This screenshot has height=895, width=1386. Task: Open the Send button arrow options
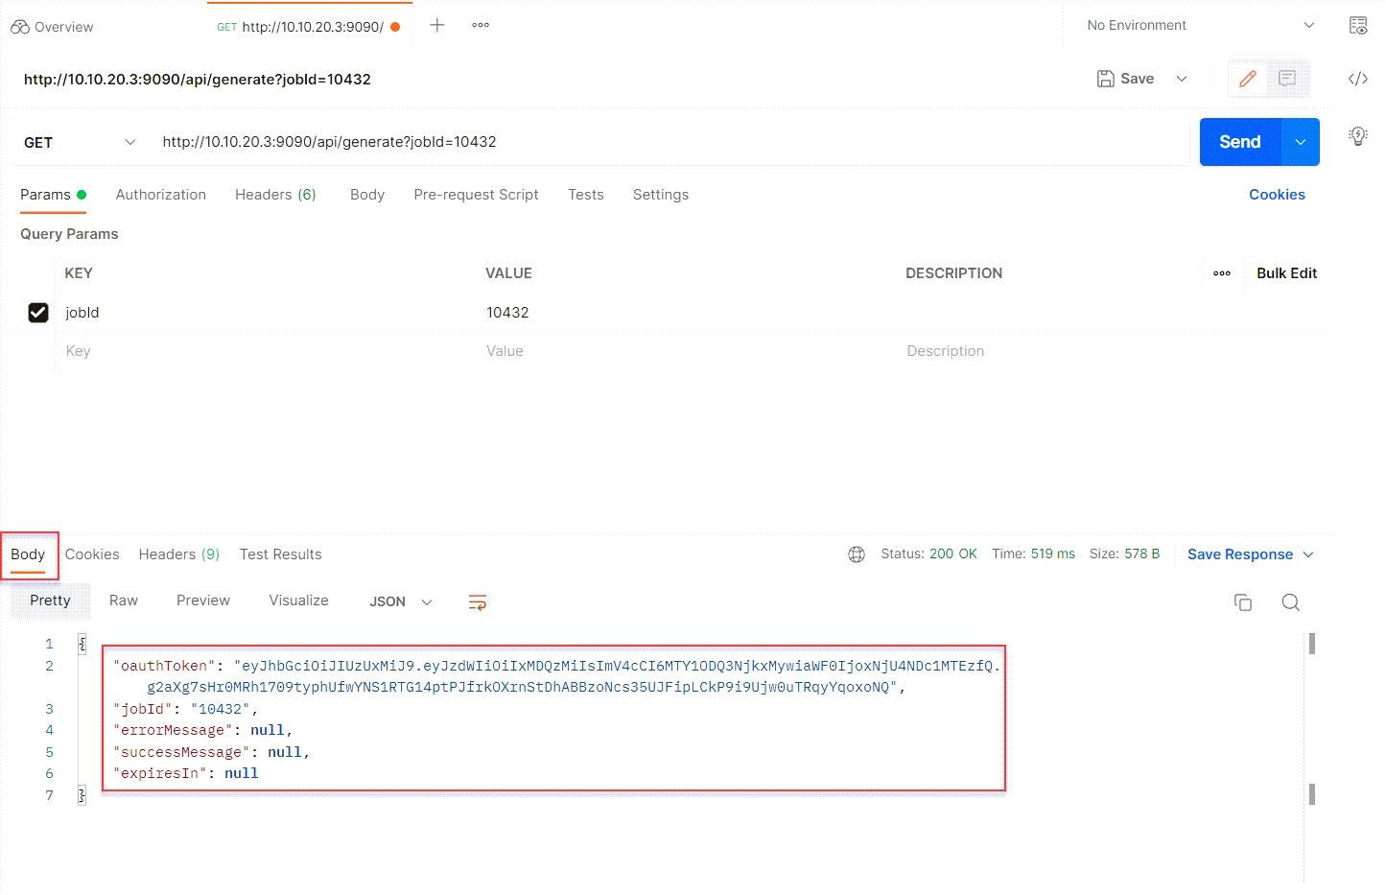pos(1301,142)
